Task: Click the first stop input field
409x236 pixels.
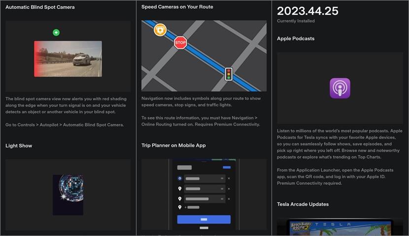Action: coord(200,178)
